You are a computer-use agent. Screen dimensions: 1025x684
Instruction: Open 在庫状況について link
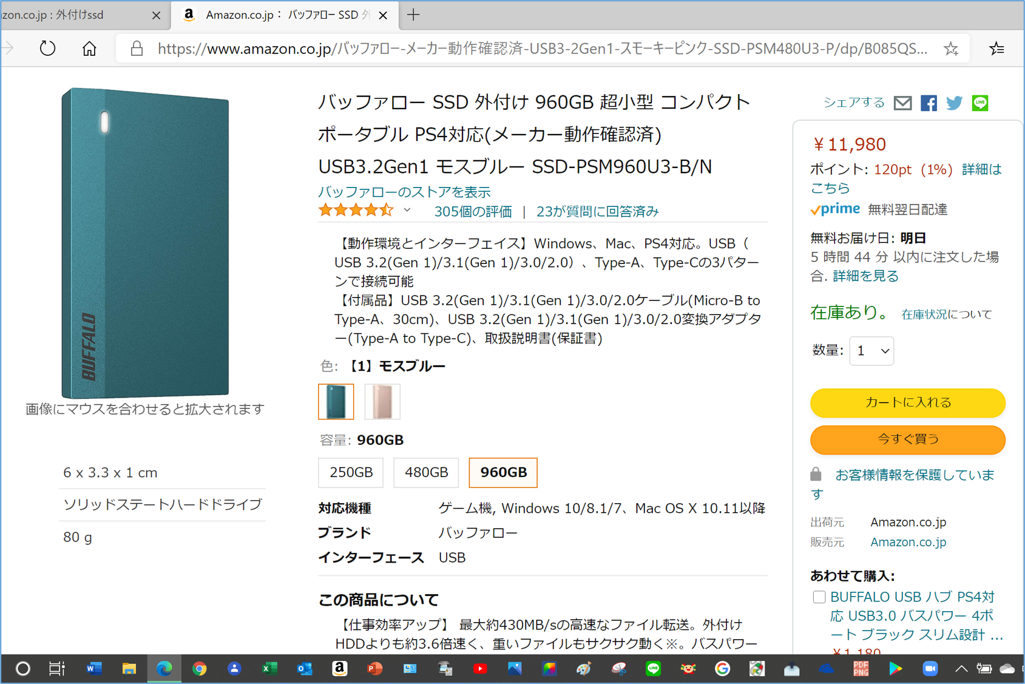tap(947, 314)
